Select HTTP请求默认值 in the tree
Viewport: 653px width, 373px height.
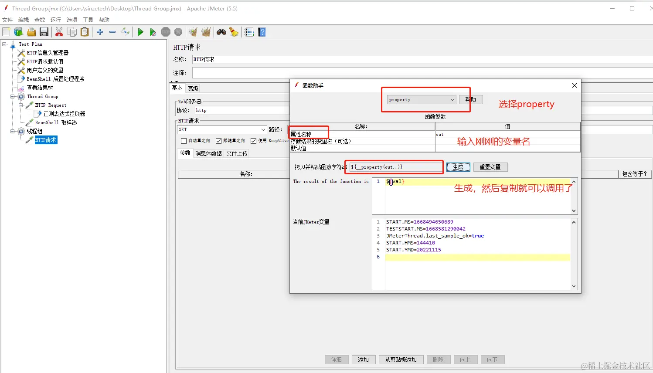click(45, 61)
